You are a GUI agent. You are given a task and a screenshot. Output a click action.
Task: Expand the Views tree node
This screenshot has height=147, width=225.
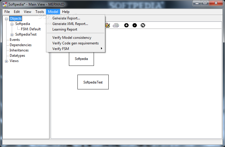click(6, 61)
